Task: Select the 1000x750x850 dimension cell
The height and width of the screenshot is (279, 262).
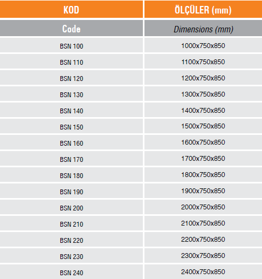Action: click(203, 45)
